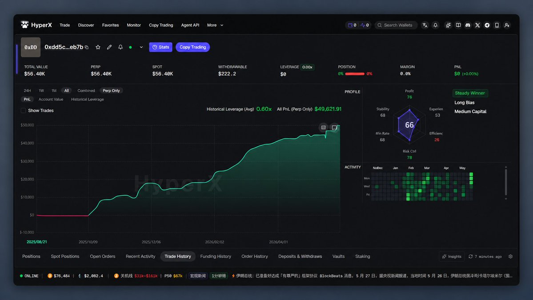Switch to Funding History tab
Image resolution: width=533 pixels, height=300 pixels.
(216, 256)
